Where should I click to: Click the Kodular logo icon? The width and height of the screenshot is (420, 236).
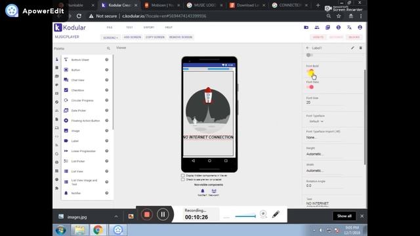58,28
